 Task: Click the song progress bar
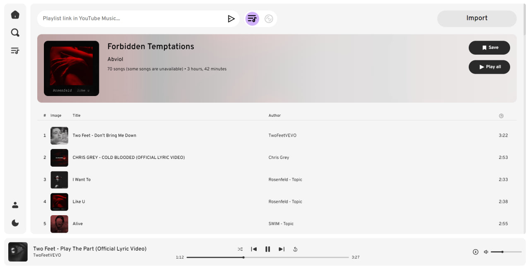[x=267, y=257]
